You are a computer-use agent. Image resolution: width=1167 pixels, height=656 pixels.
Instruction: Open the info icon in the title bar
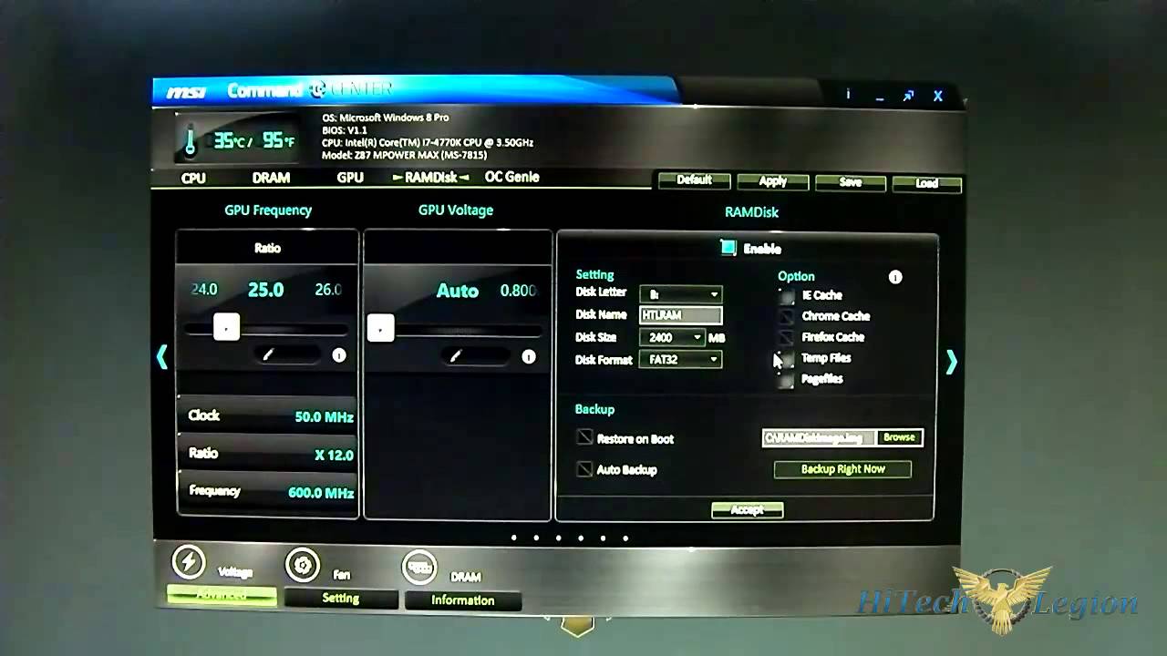pos(848,94)
